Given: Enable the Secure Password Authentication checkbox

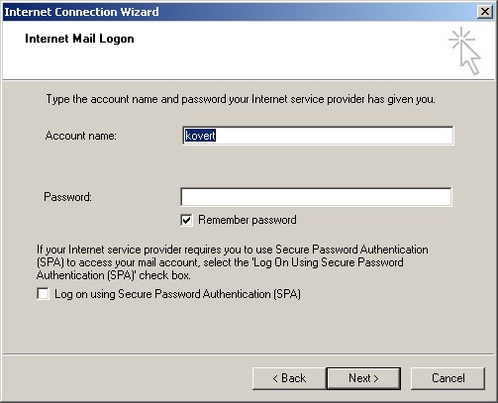Looking at the screenshot, I should point(43,294).
